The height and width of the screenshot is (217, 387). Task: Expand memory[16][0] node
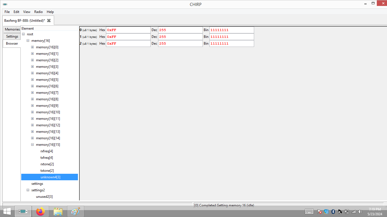tap(33, 47)
